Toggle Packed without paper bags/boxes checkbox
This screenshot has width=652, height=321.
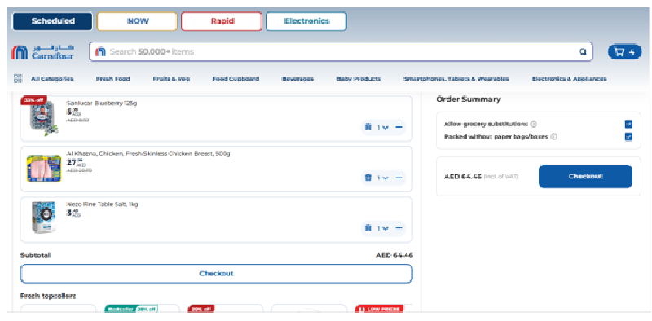(628, 136)
